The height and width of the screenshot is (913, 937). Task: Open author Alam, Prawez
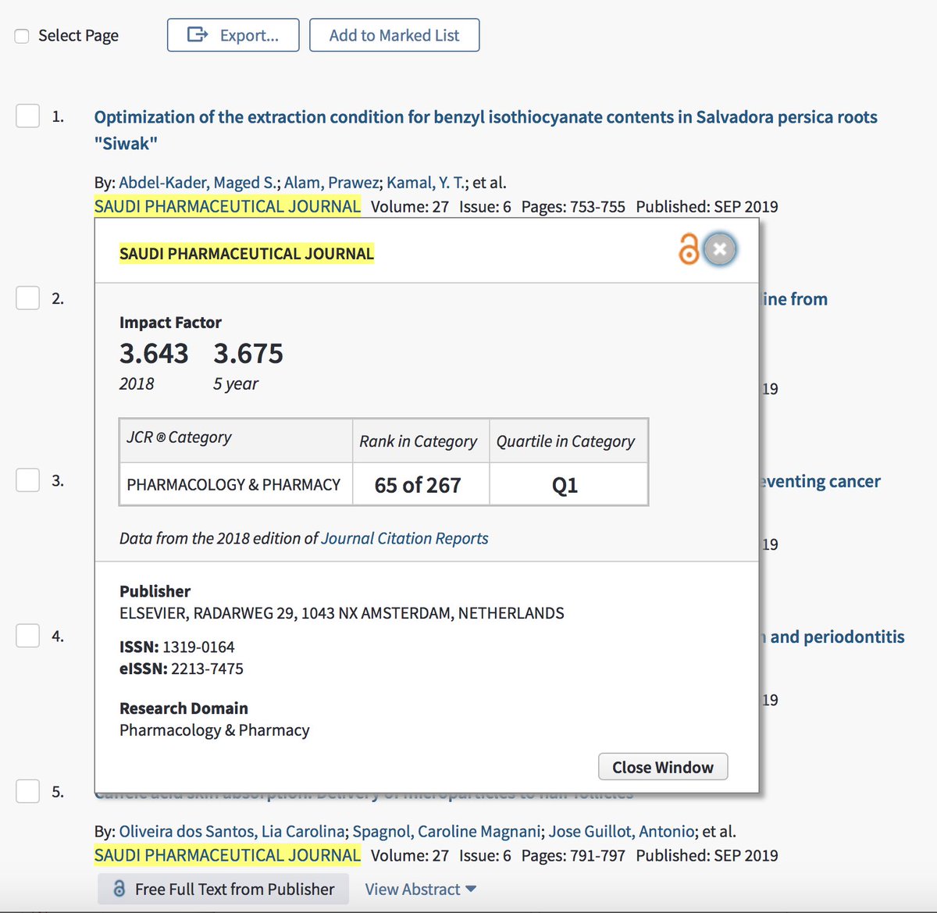click(x=331, y=183)
